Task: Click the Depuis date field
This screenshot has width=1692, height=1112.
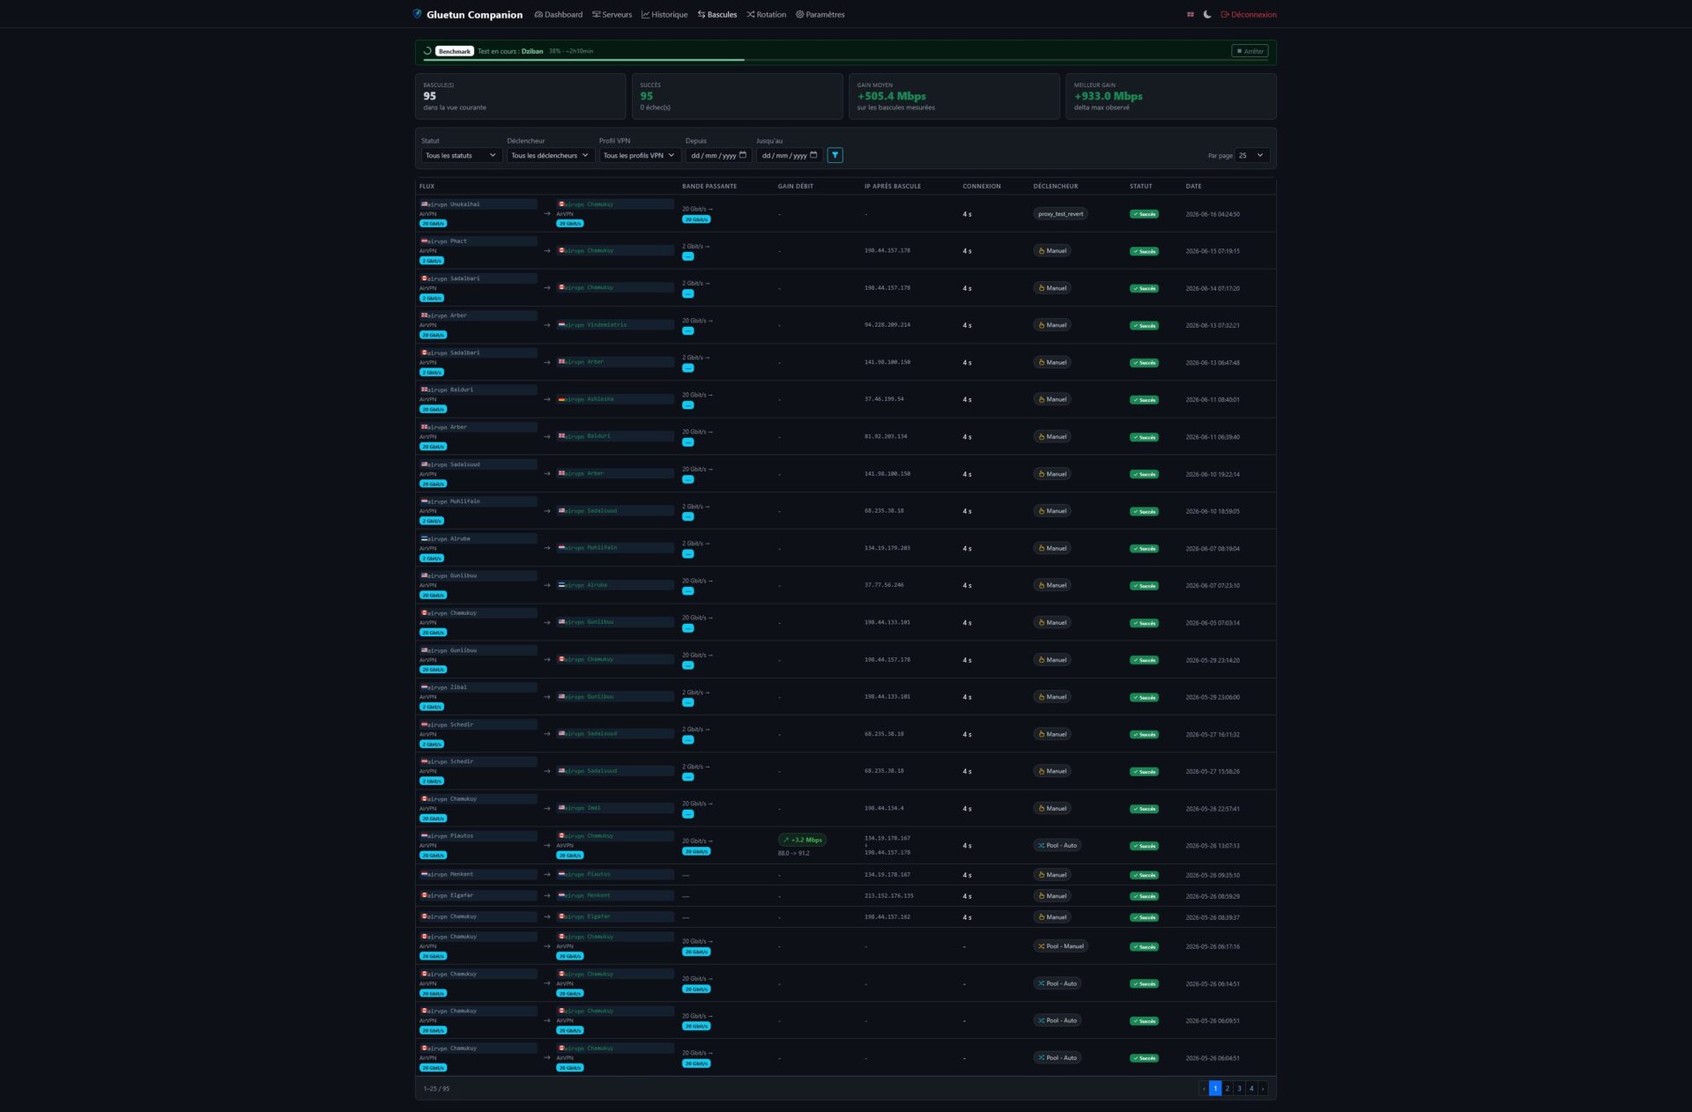Action: [718, 155]
